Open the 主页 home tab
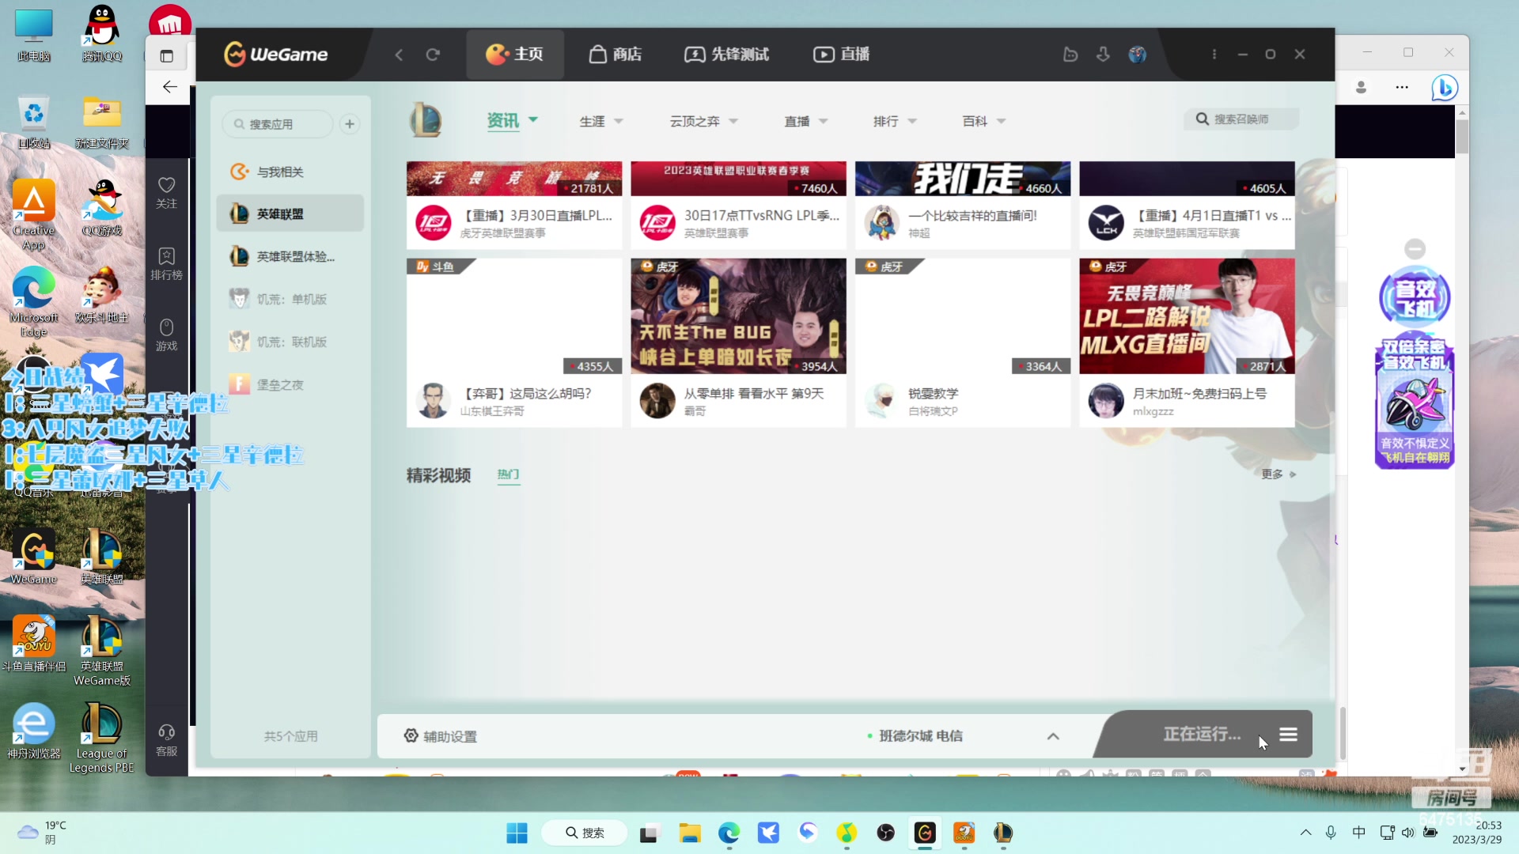This screenshot has width=1519, height=854. point(515,54)
